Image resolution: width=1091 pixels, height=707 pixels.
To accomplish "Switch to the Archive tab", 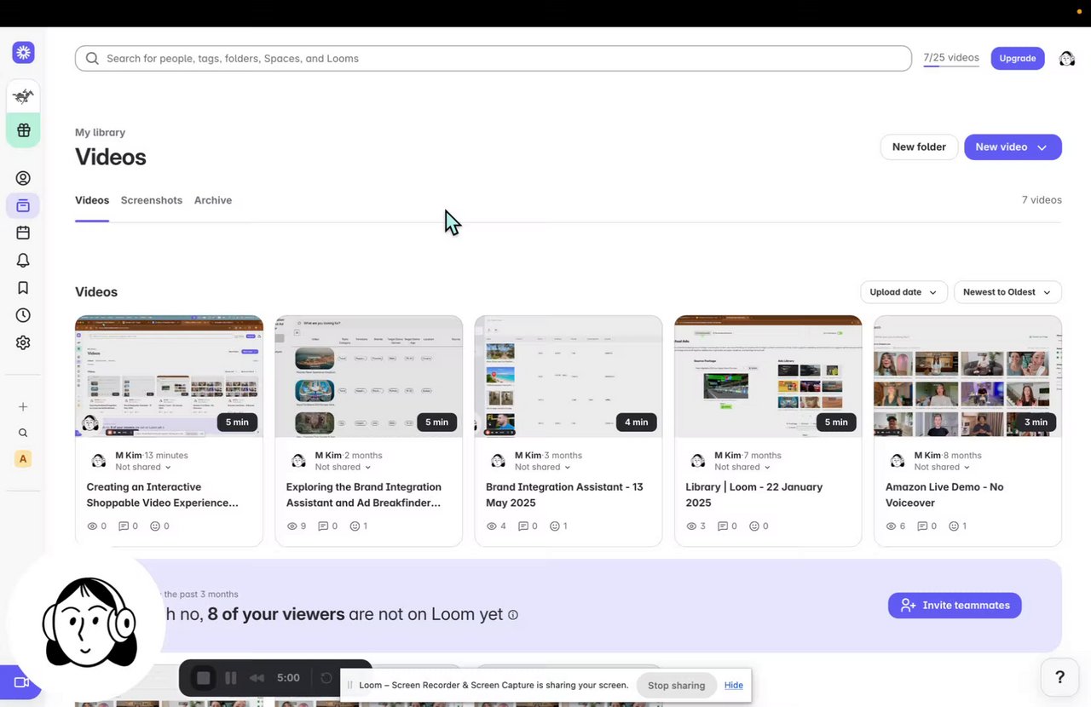I will 213,200.
